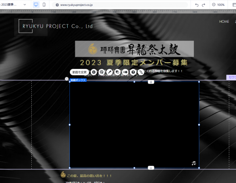236x183 pixels.
Task: Select the 動画ボックス label tag
Action: (78, 80)
